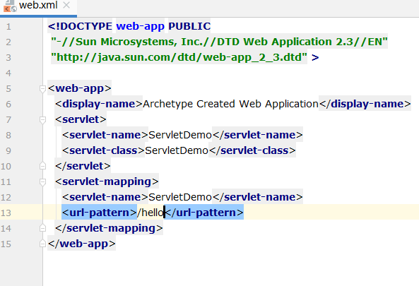Toggle the fold end marker on line 14
Viewport: 419px width, 286px height.
click(x=42, y=228)
